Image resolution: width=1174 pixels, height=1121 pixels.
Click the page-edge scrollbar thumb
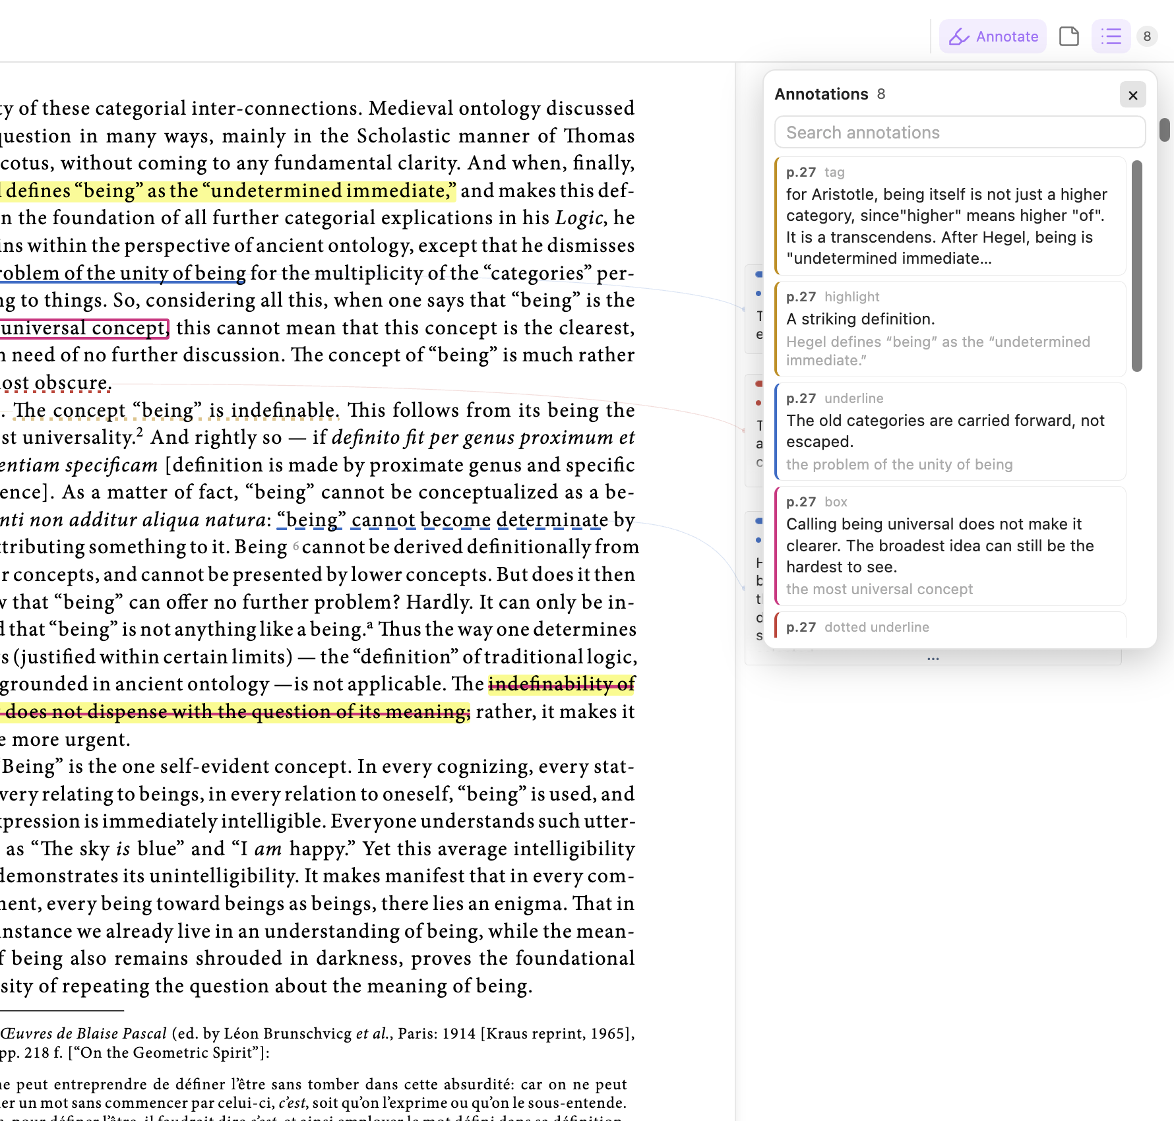(1165, 129)
